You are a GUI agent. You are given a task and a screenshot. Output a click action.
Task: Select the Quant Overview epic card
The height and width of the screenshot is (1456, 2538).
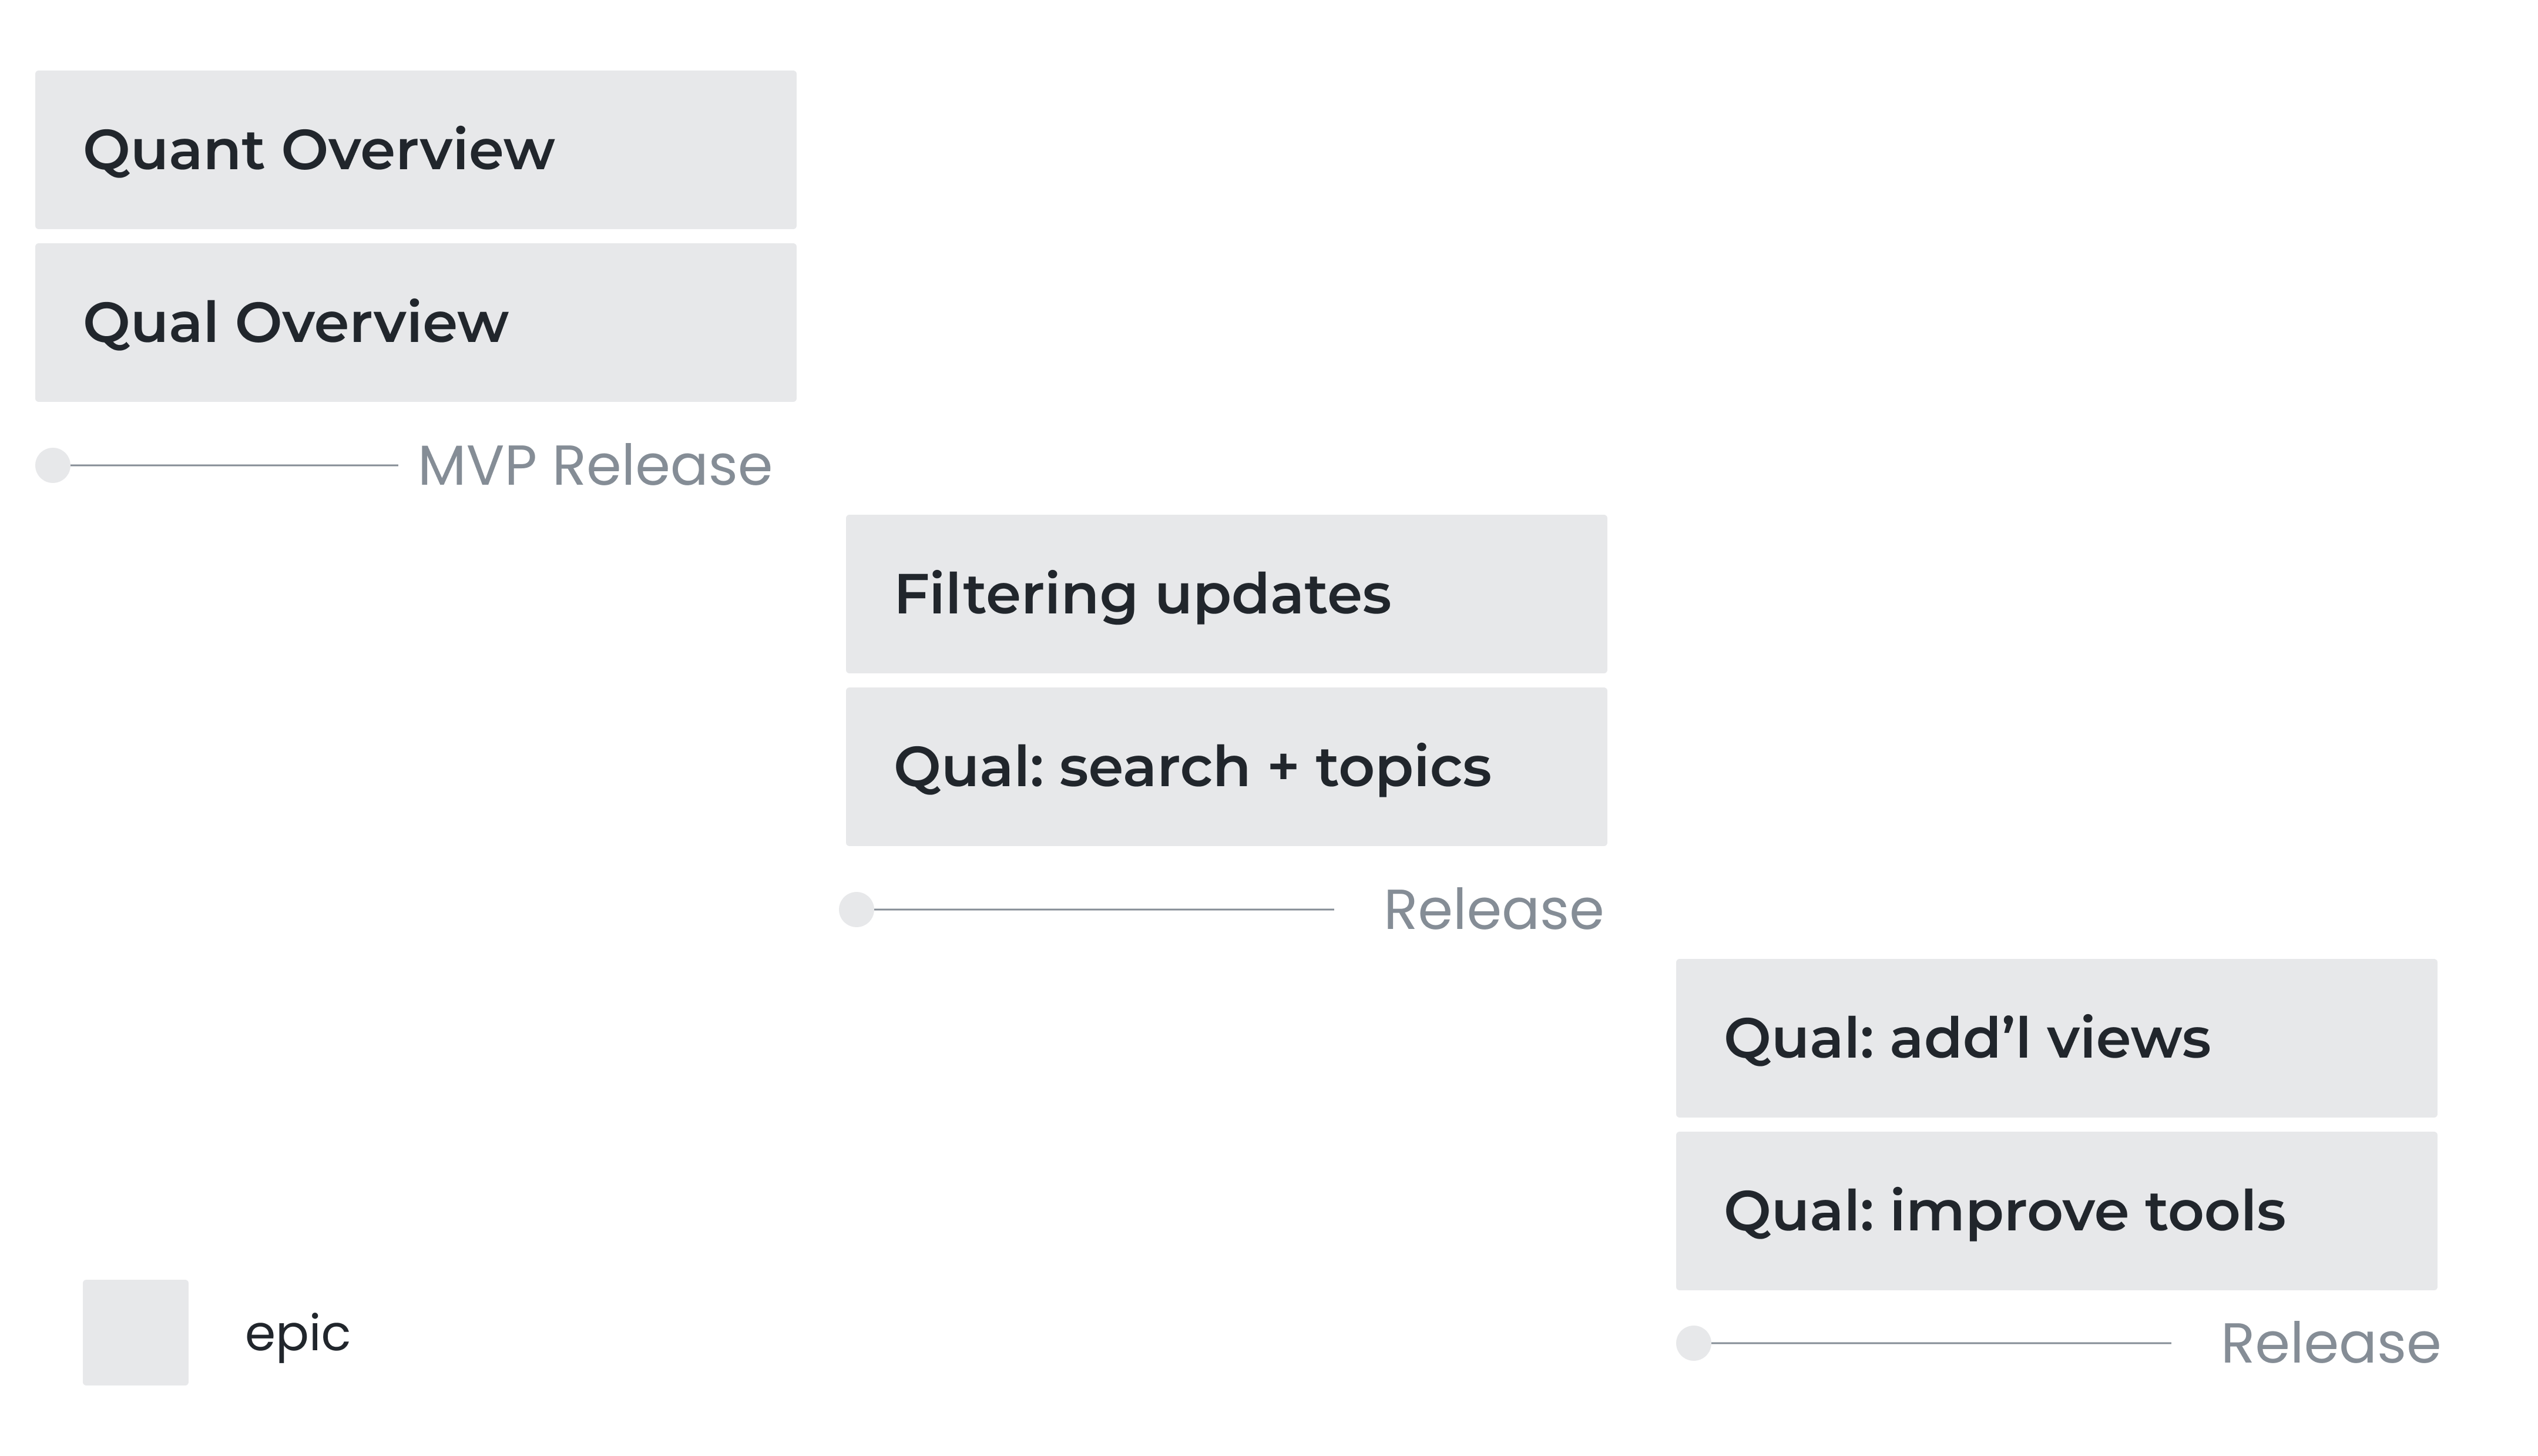coord(416,150)
